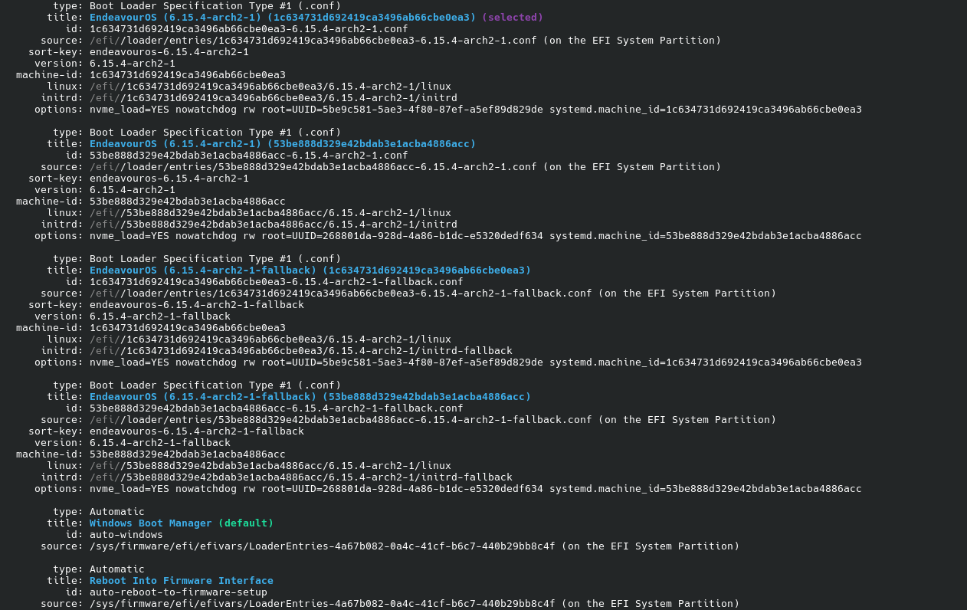This screenshot has height=610, width=967.
Task: Click id "53be888d329e42bdab3e1acba4886acc-6.15.4-arch2-1.conf"
Action: pos(249,155)
